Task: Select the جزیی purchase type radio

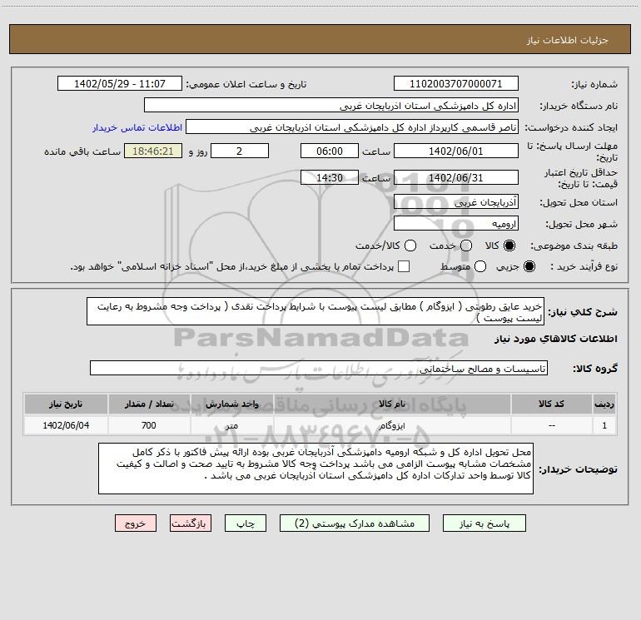Action: [x=529, y=266]
